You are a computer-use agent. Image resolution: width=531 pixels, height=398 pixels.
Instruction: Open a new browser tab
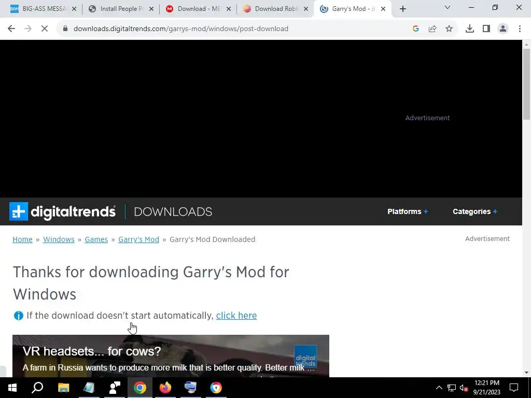(402, 9)
